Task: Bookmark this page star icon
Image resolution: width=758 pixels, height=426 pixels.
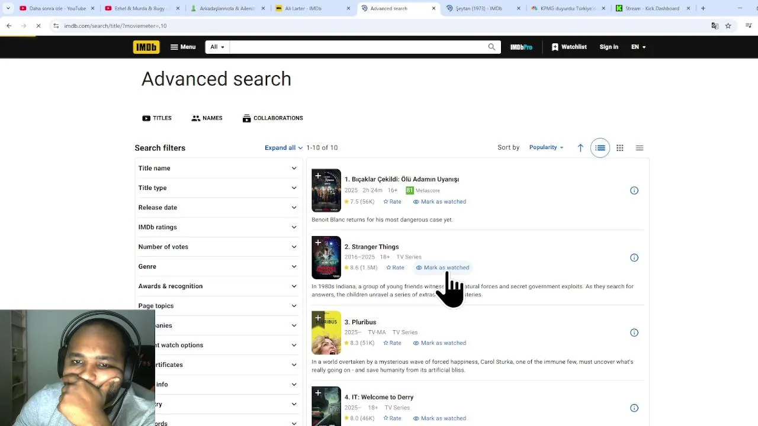Action: (x=728, y=26)
